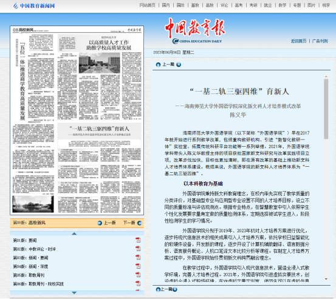Open PDF icon for 第05版 职教周刊

click(x=138, y=275)
